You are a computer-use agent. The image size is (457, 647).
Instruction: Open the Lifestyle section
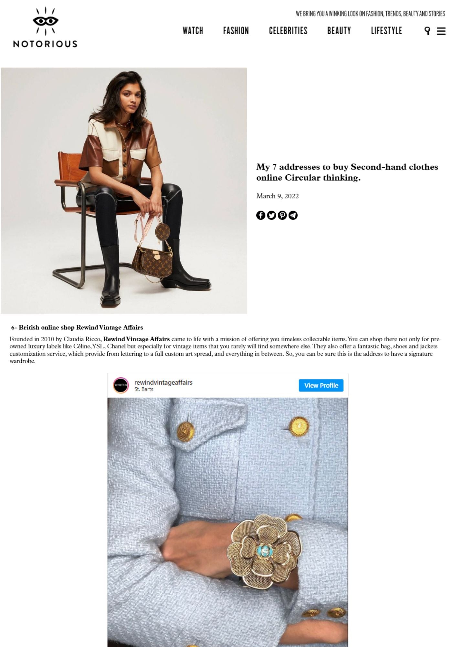387,31
